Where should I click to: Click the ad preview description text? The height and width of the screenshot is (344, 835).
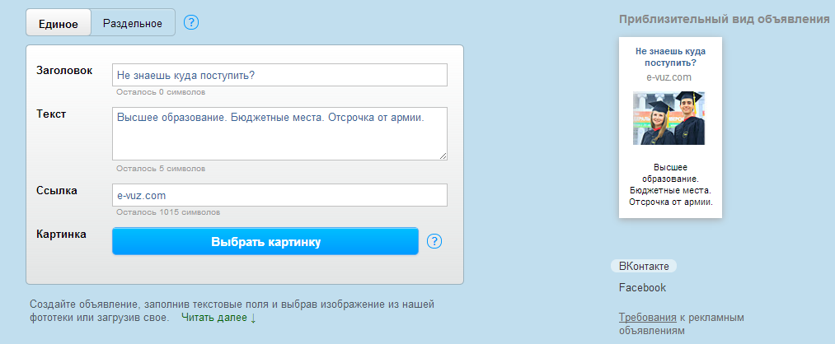(x=670, y=184)
